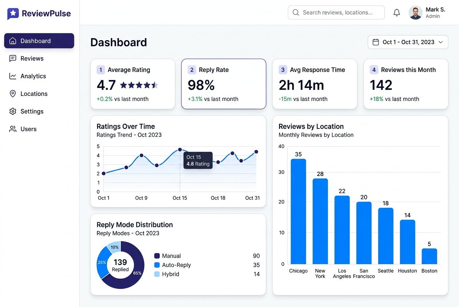This screenshot has height=307, width=459.
Task: Click the Chicago bar showing 35
Action: (298, 211)
